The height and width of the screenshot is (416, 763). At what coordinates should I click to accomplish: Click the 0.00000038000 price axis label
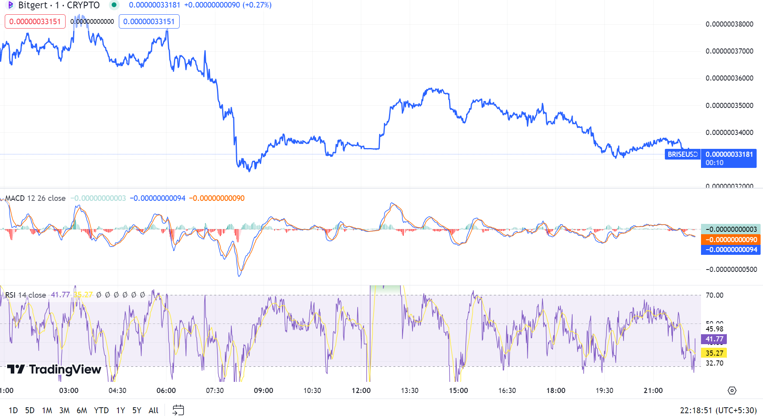(729, 24)
